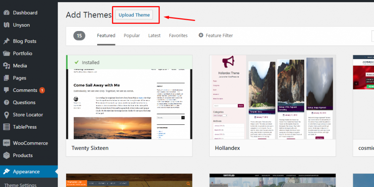
Task: Click the Comments speech bubble icon
Action: coord(7,90)
